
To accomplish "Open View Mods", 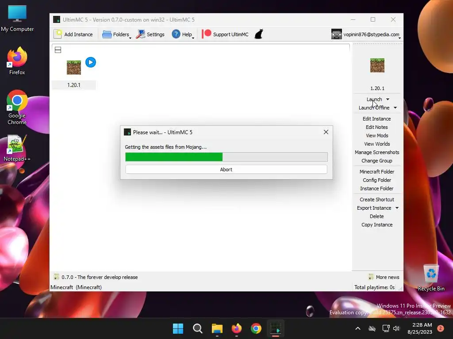I will click(x=377, y=136).
